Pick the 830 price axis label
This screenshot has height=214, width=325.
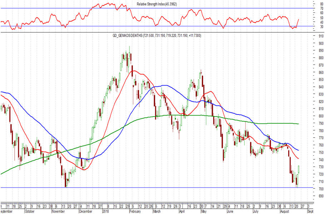pyautogui.click(x=321, y=94)
